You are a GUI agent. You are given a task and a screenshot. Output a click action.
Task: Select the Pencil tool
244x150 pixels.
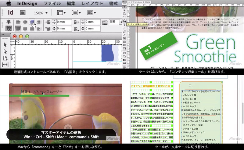point(124,35)
